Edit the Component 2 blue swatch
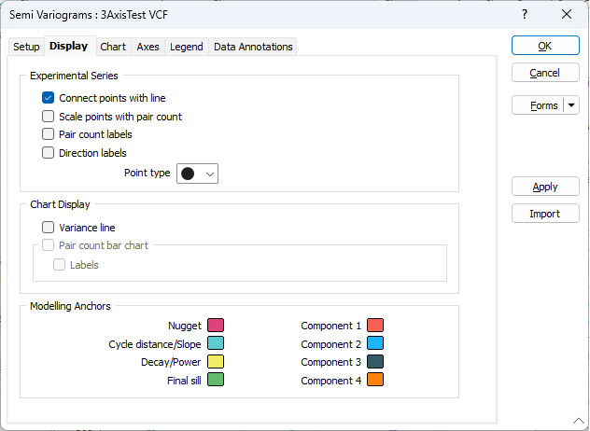The image size is (590, 431). [x=375, y=343]
